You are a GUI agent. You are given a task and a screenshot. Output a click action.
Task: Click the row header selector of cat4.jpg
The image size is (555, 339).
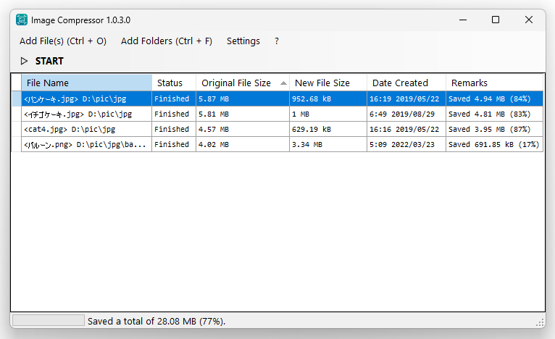17,129
